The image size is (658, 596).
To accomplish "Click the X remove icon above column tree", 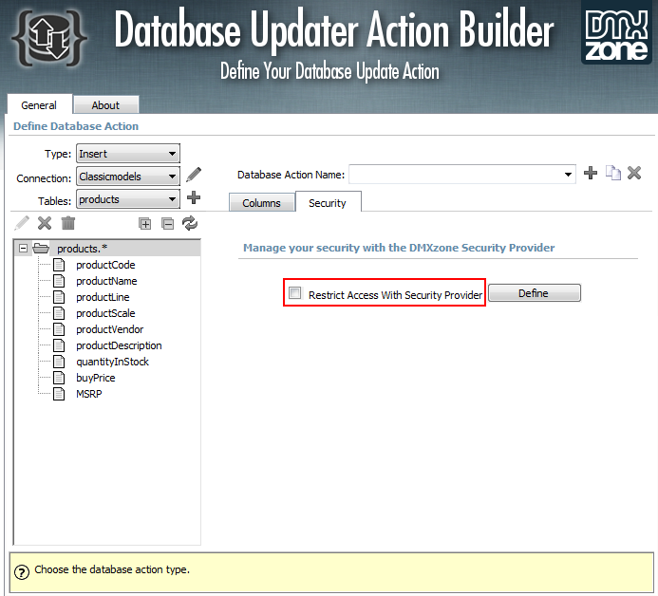I will (45, 223).
